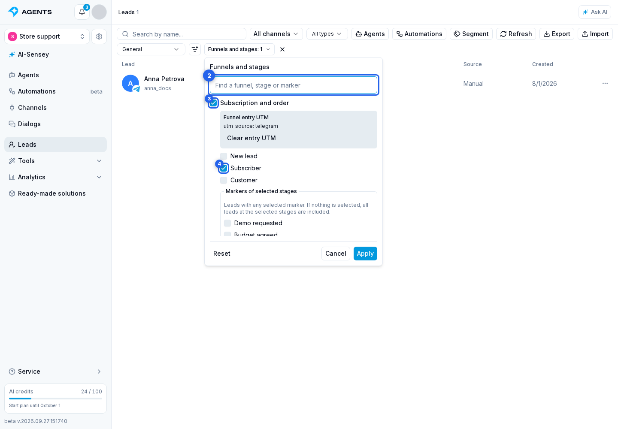618x429 pixels.
Task: Open AI-Sensey from the sidebar
Action: coord(56,54)
